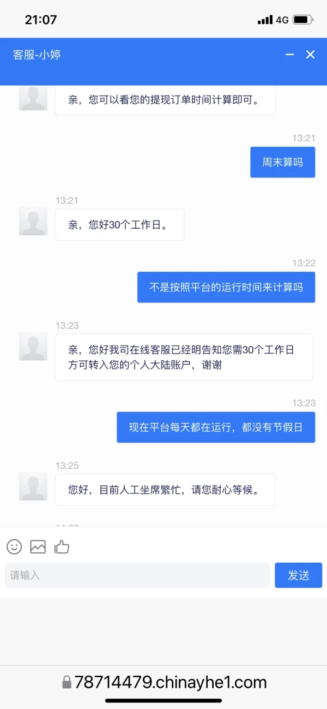
Task: Tap the battery icon in status bar
Action: (x=302, y=20)
